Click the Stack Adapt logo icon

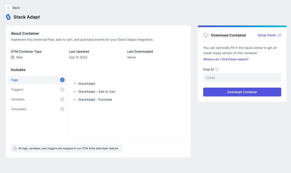(x=8, y=17)
